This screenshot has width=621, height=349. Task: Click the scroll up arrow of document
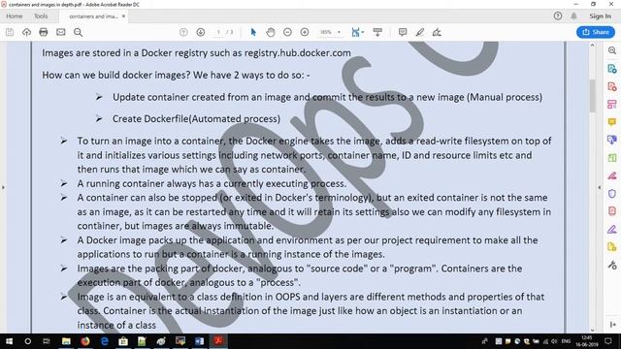point(593,46)
